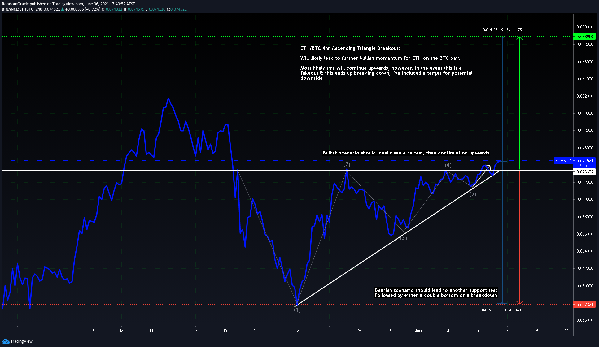Click the red 0.057821 price label

[584, 305]
